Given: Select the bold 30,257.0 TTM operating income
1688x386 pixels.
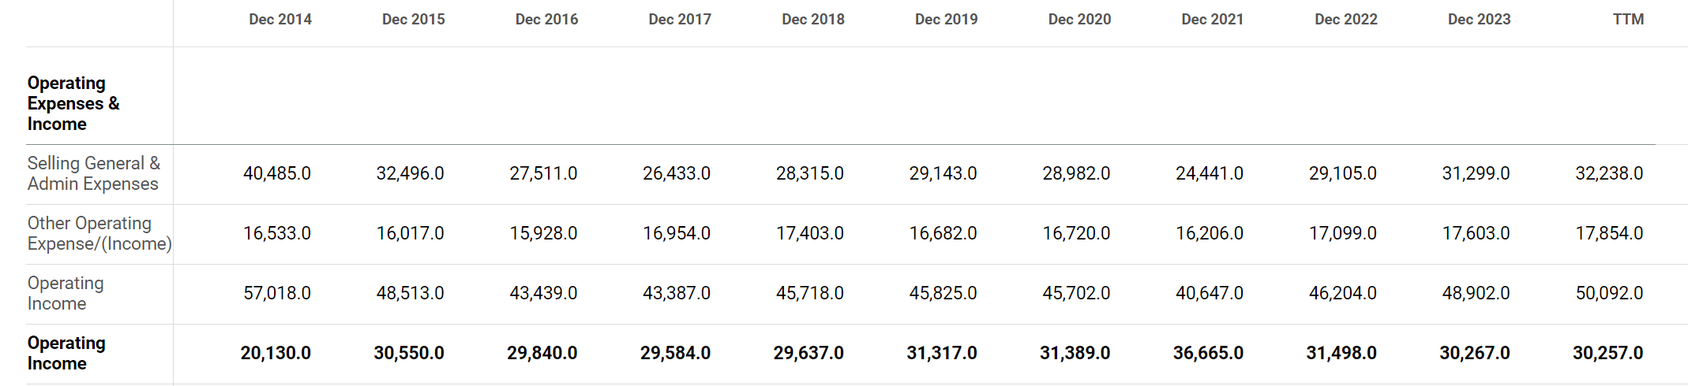Looking at the screenshot, I should [x=1607, y=353].
